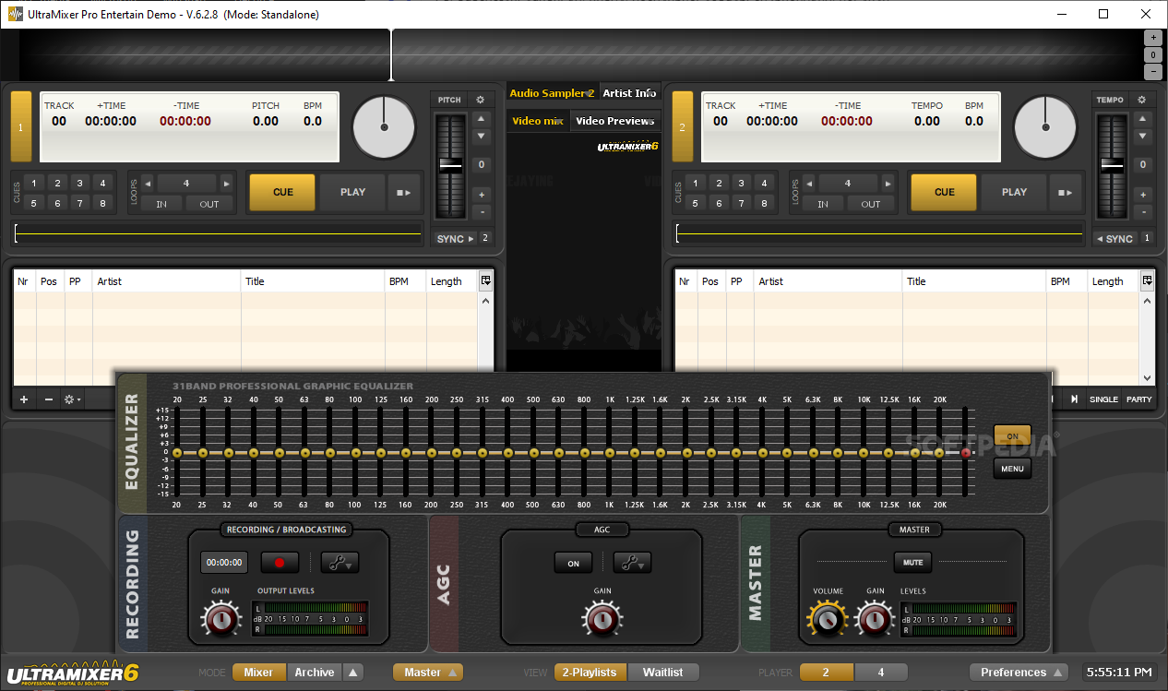Nudge deck 1 pitch down arrow

481,137
